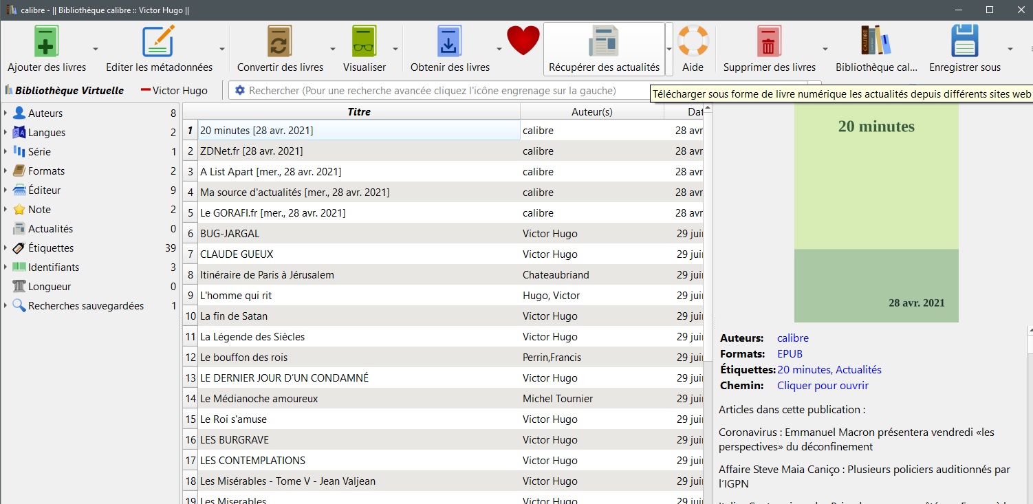This screenshot has height=504, width=1033.
Task: Open the Aide lifebuoy icon
Action: [x=693, y=41]
